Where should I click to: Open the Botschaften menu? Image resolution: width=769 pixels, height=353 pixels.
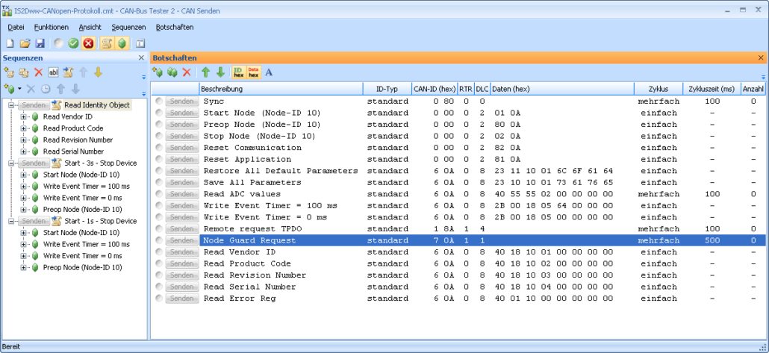[174, 27]
